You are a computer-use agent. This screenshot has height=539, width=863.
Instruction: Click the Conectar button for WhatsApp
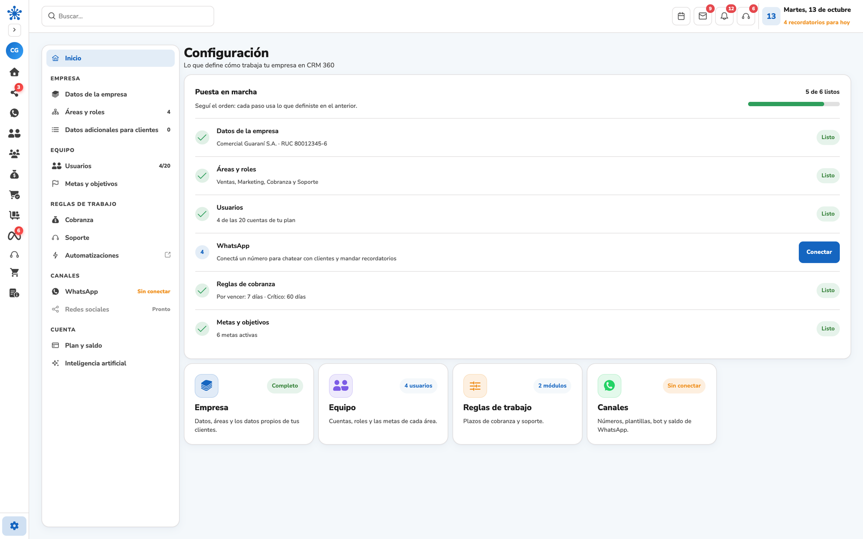[819, 252]
